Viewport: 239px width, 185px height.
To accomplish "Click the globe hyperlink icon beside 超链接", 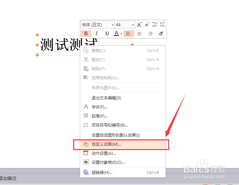I will point(86,172).
